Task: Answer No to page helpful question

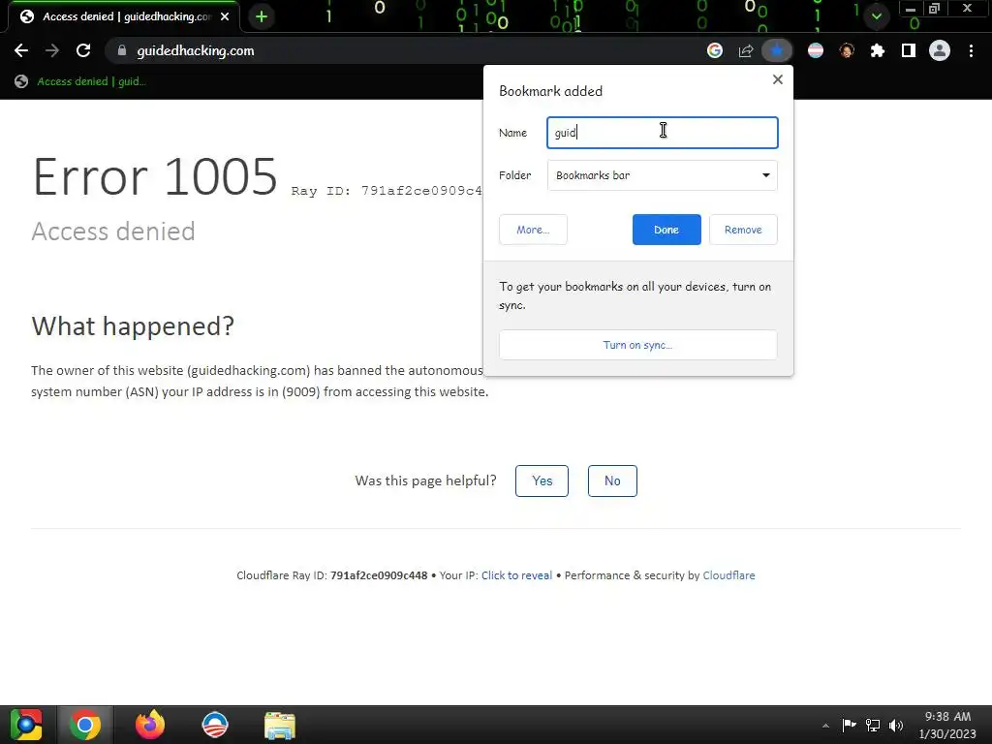Action: 612,480
